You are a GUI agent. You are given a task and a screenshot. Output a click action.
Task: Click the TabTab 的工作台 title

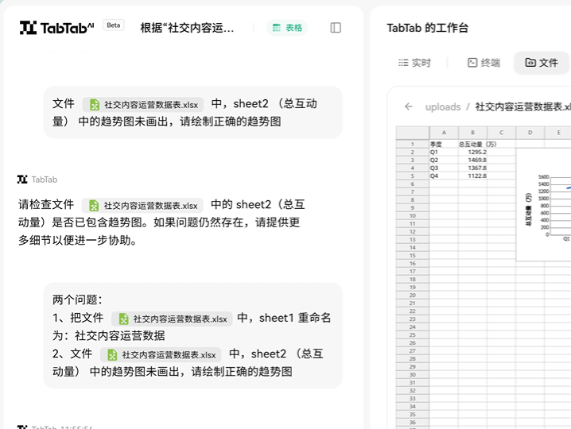(428, 28)
